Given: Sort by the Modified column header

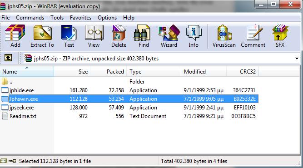Looking at the screenshot, I should click(x=204, y=72).
